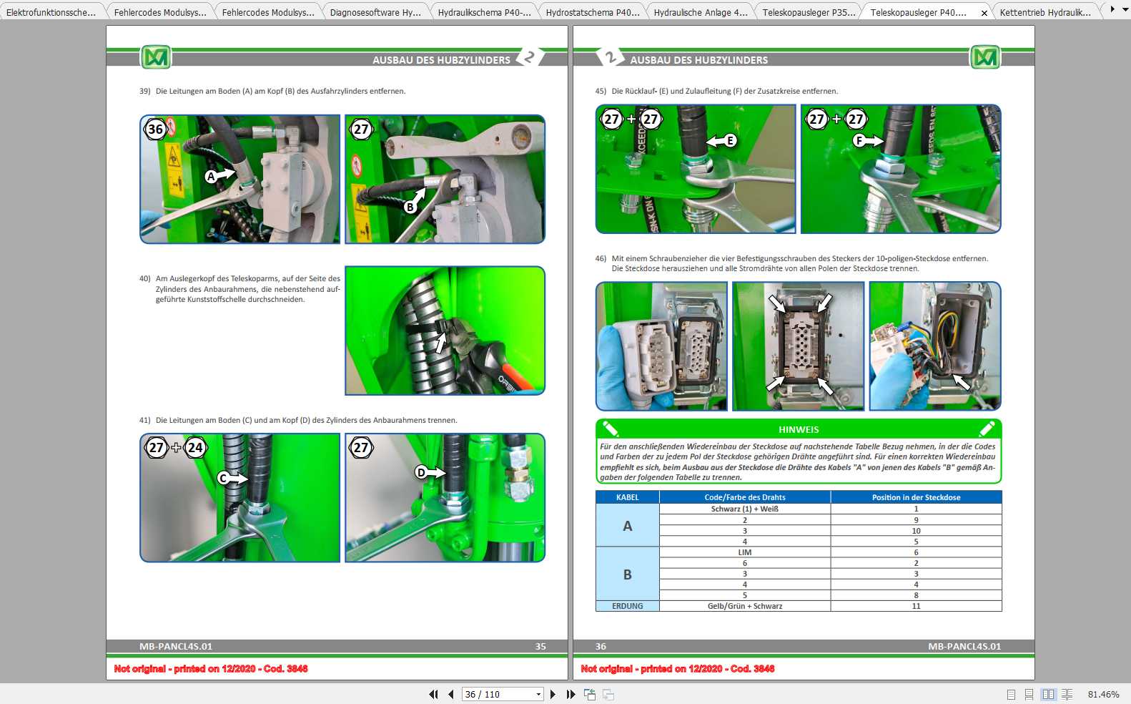Switch to the Kettentrieb Hydraulik... tab
Screen dimensions: 1131x704
tap(1045, 12)
